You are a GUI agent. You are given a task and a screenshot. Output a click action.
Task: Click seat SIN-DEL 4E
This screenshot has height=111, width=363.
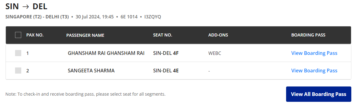coord(166,71)
